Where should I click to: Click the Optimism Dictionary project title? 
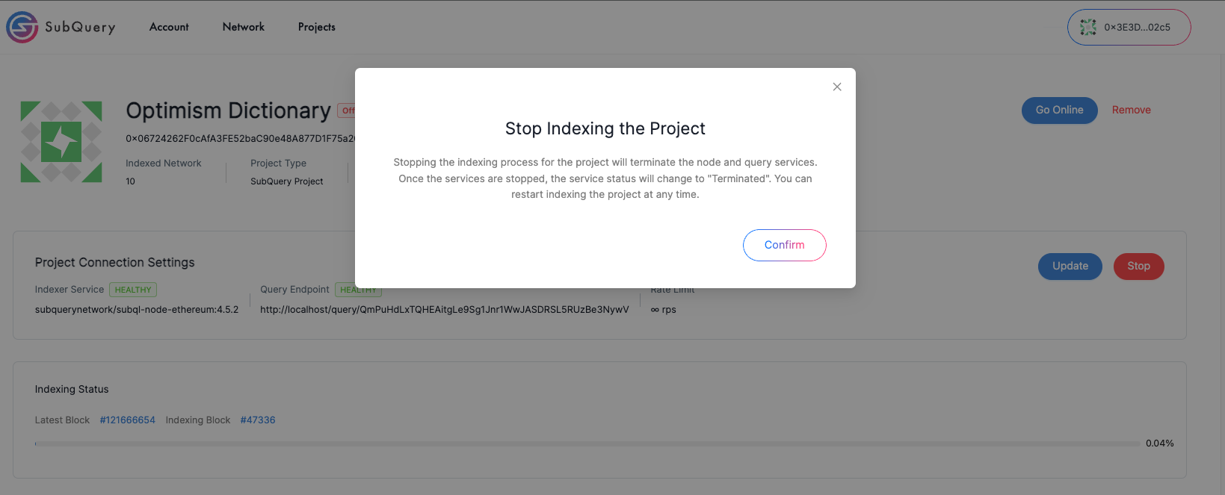pyautogui.click(x=228, y=110)
